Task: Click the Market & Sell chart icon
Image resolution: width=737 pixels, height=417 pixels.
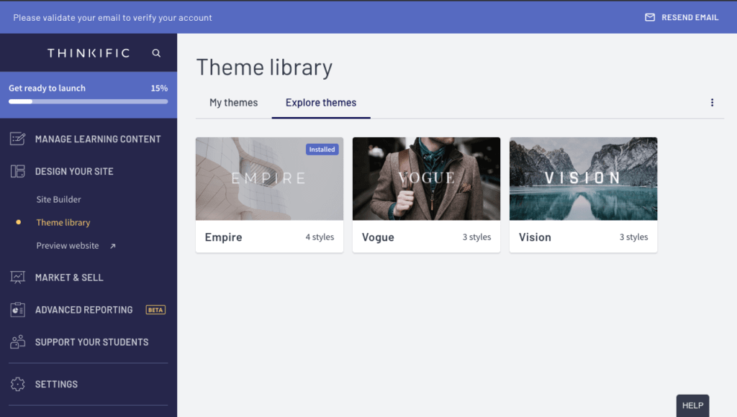Action: (17, 277)
